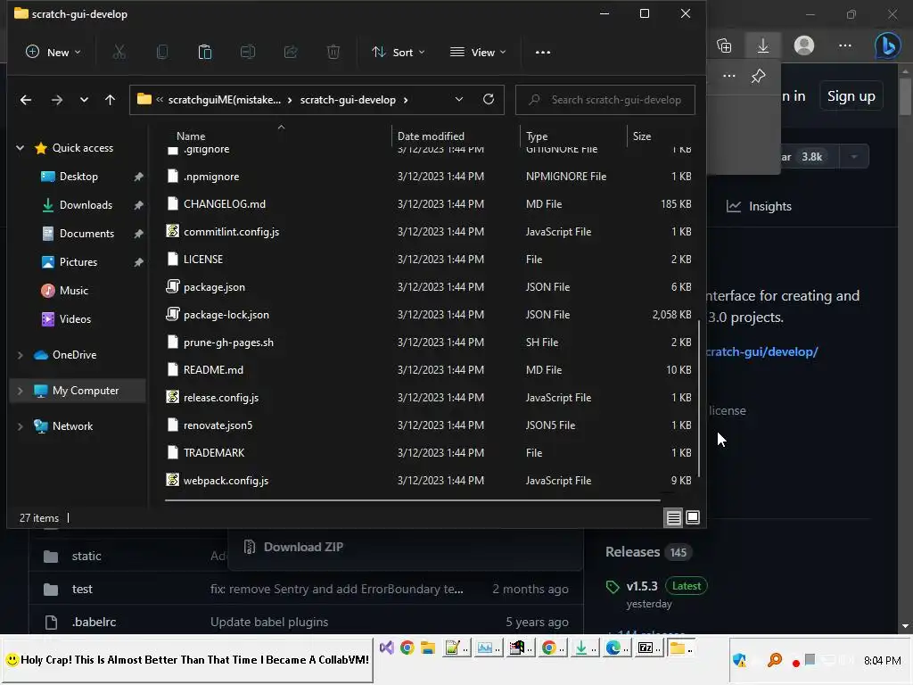Open Visual Studio from the taskbar
Screen dimensions: 913x685
386,648
